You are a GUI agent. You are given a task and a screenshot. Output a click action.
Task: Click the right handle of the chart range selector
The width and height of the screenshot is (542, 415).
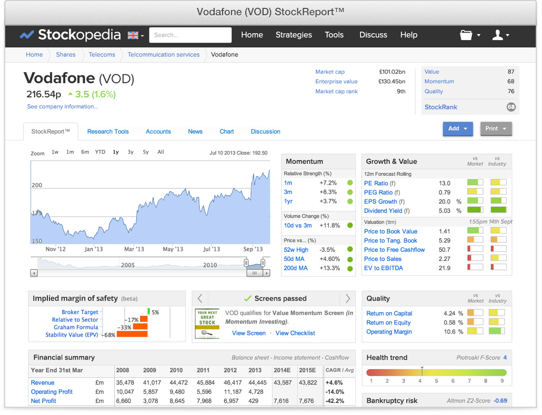(x=263, y=263)
